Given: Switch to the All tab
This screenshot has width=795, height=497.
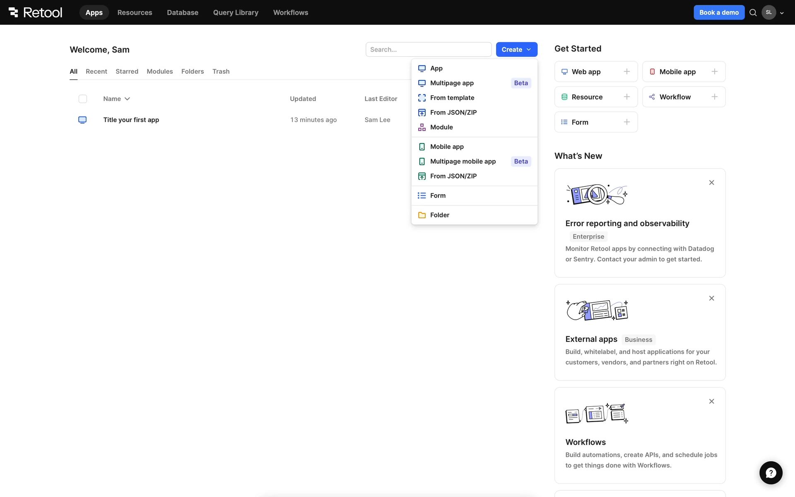Looking at the screenshot, I should coord(73,71).
